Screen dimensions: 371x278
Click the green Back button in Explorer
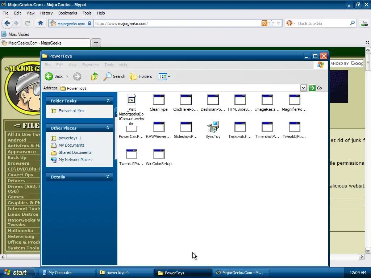click(x=54, y=76)
